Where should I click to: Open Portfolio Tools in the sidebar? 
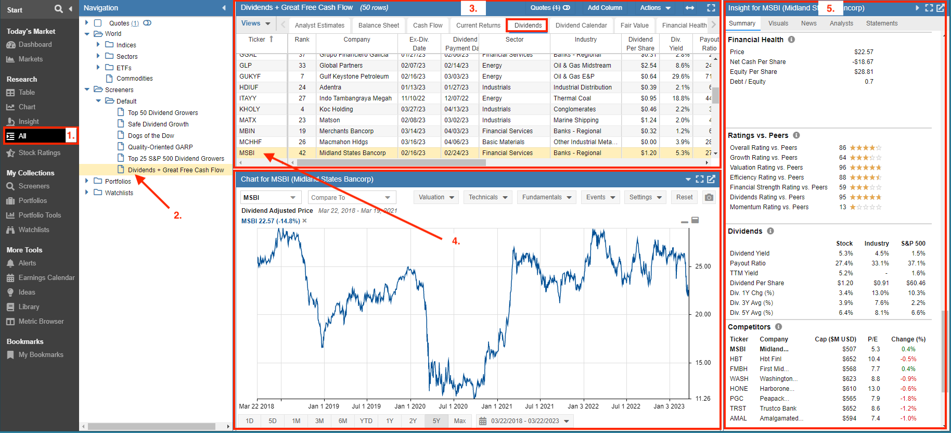pyautogui.click(x=40, y=215)
